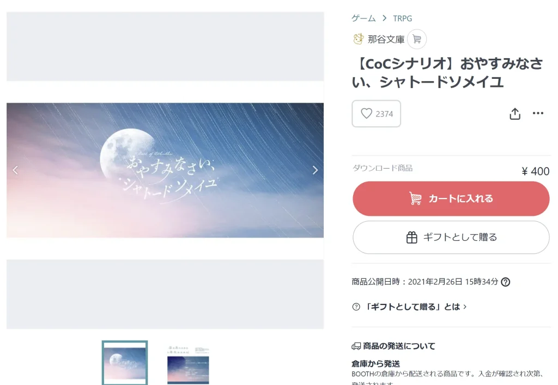Click the help icon beside 商品公開日時
558x385 pixels.
(x=505, y=282)
